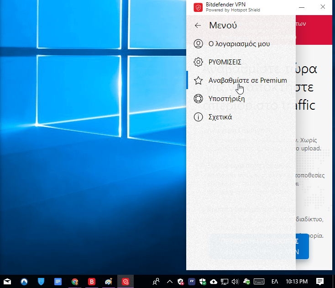This screenshot has width=335, height=288.
Task: Open clock showing 10:13 PM
Action: pos(297,282)
